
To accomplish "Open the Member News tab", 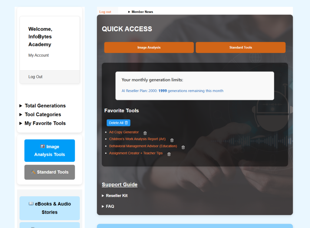I will tap(142, 12).
